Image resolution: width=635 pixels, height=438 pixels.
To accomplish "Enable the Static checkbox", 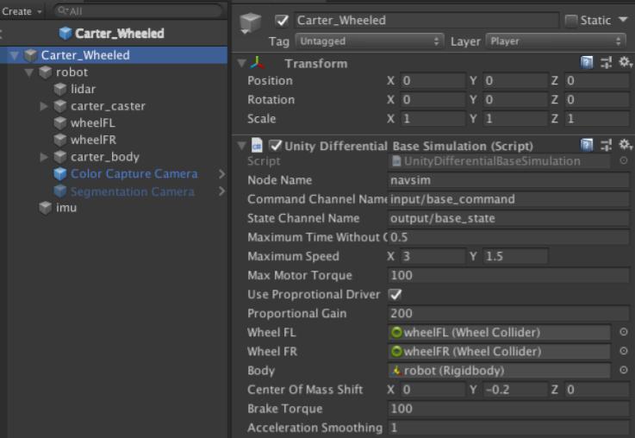I will (x=572, y=20).
